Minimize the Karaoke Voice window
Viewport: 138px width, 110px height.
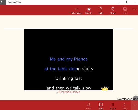point(119,2)
